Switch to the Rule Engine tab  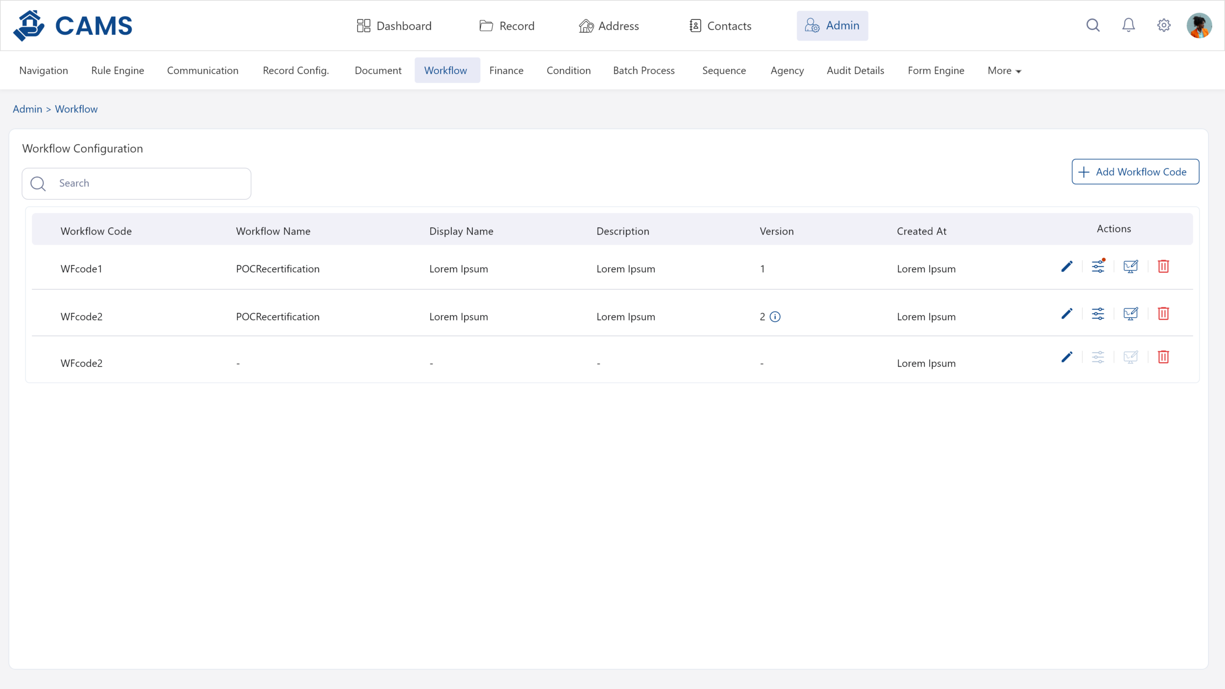coord(118,71)
